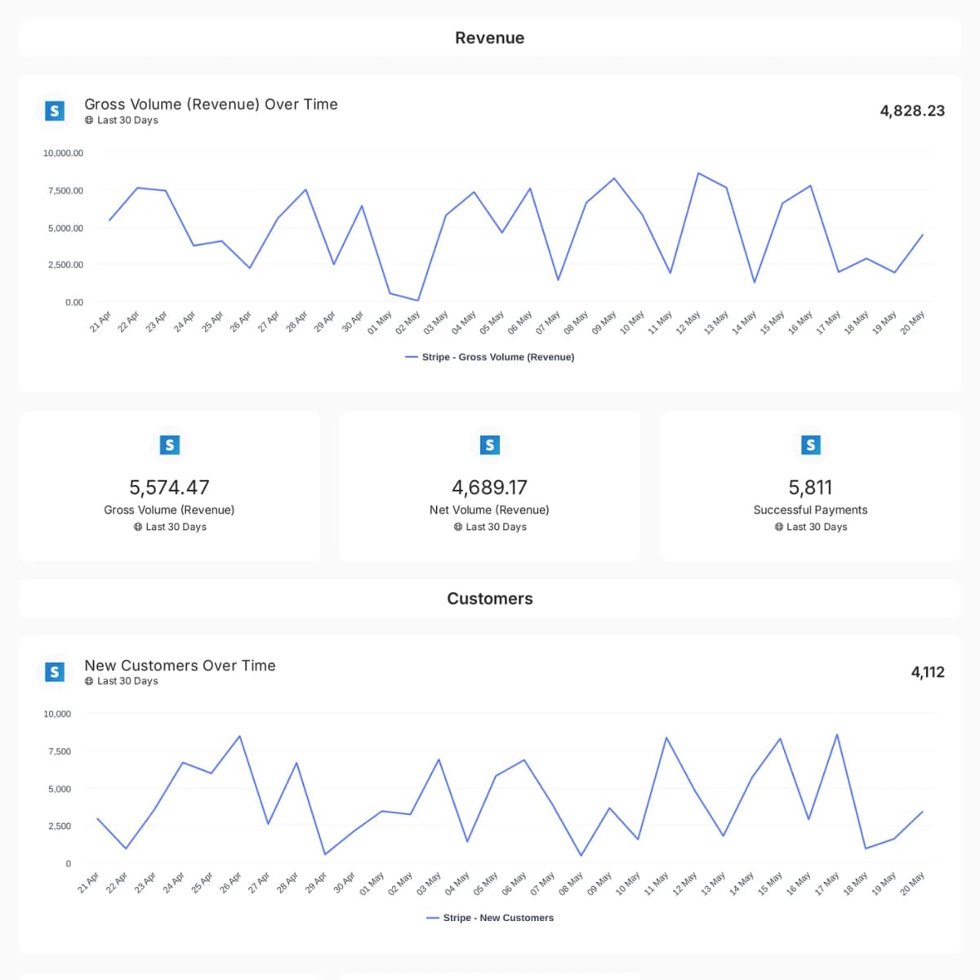Open Last 30 Days range on customers chart
Screen dimensions: 980x980
[x=127, y=681]
